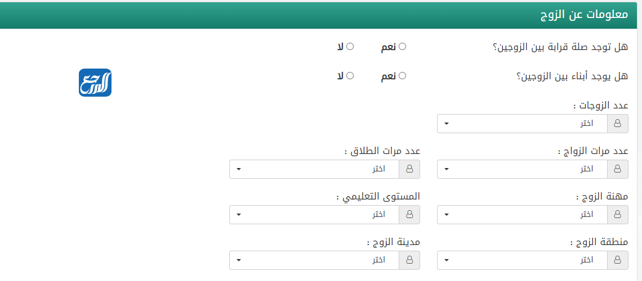
Task: Open the منطقة الزوج dropdown
Action: coord(522,260)
